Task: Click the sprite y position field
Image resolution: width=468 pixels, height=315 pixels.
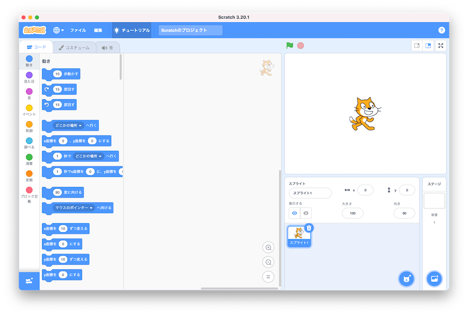Action: pyautogui.click(x=407, y=190)
